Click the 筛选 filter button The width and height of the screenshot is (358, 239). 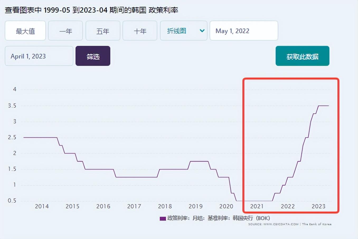pos(93,56)
